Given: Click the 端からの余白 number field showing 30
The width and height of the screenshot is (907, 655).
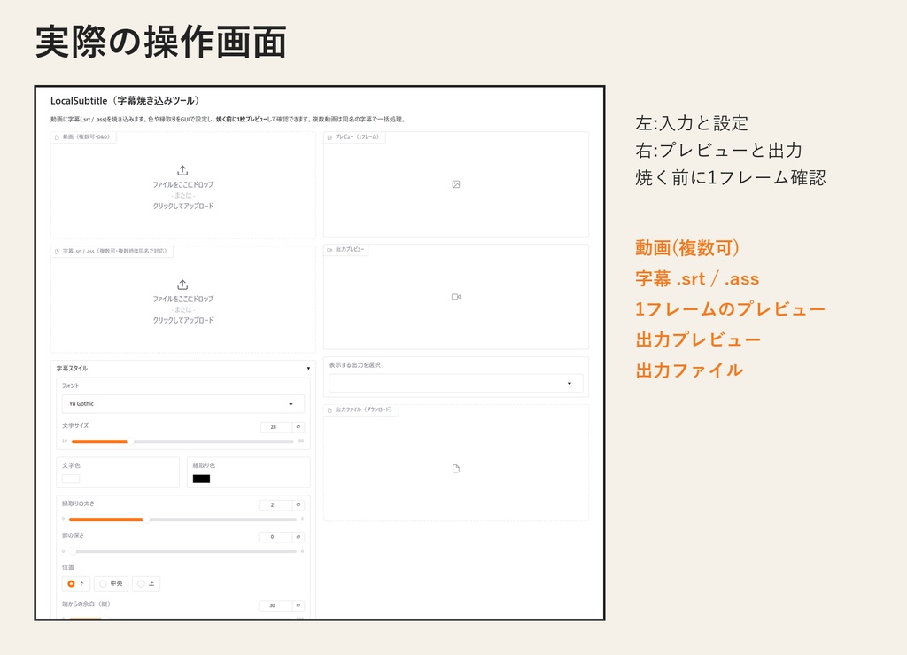Looking at the screenshot, I should 275,605.
